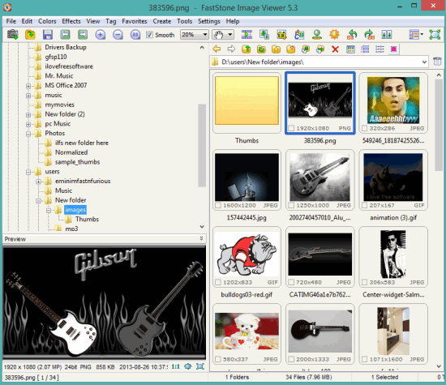Go to next image with green right arrow
446x385 pixels.
(x=83, y=35)
